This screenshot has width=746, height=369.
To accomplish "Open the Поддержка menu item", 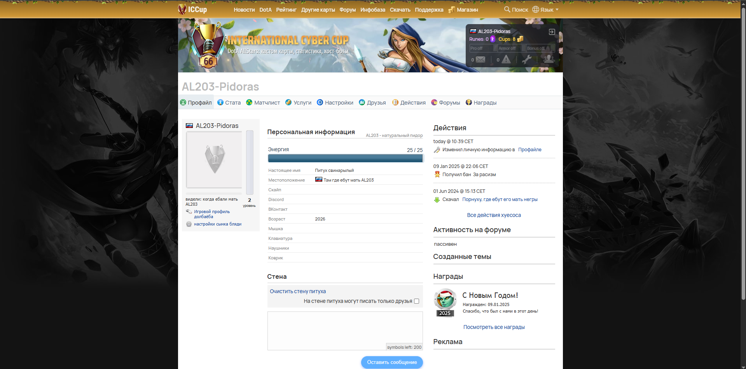I will tap(429, 10).
